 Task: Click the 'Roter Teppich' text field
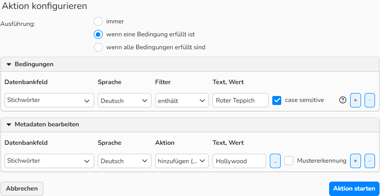pos(240,100)
